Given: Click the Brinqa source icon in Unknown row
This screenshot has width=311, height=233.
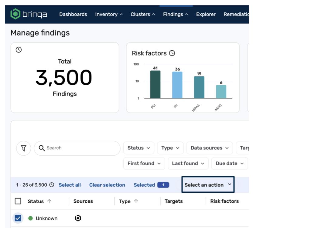Looking at the screenshot, I should pyautogui.click(x=78, y=218).
